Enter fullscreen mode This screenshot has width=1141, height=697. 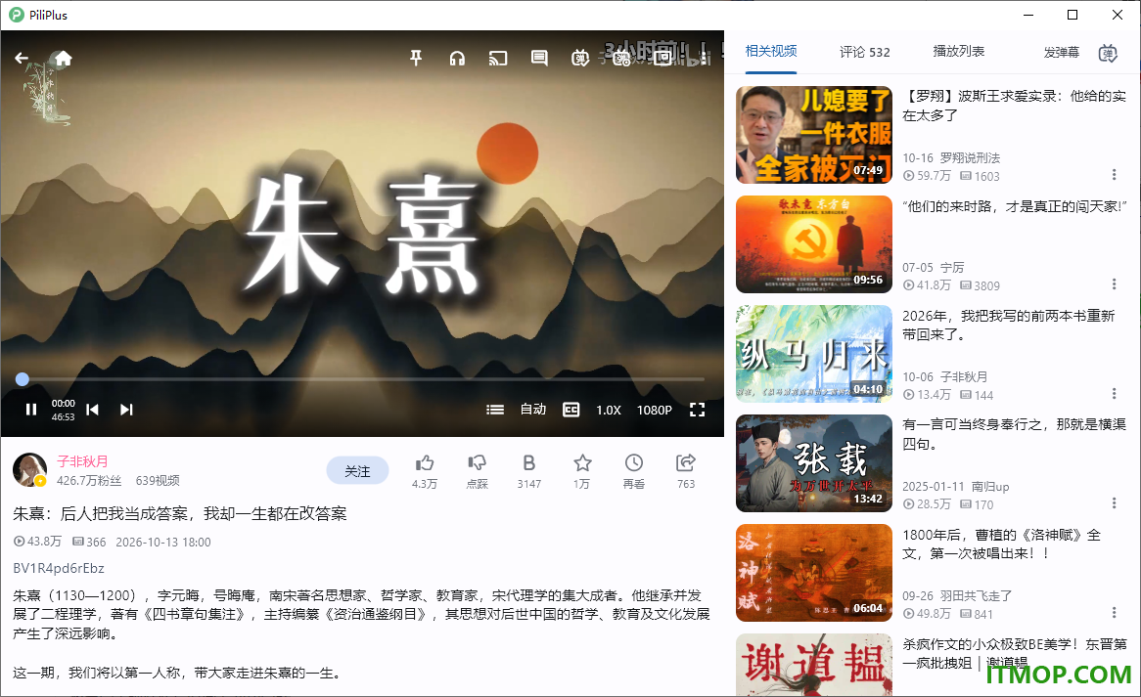coord(697,410)
